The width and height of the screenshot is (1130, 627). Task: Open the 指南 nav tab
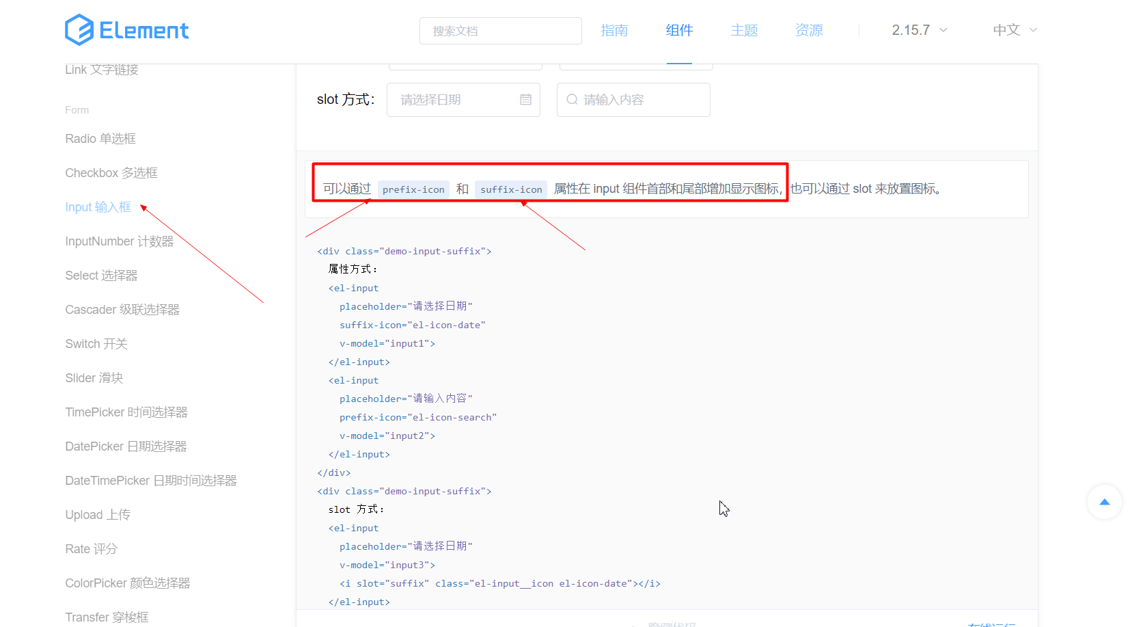[x=614, y=30]
